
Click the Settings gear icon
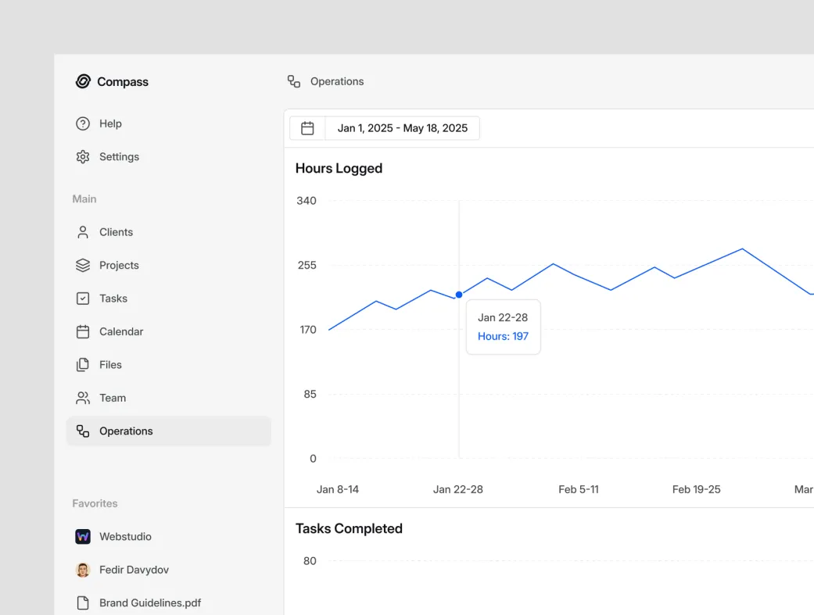tap(83, 157)
